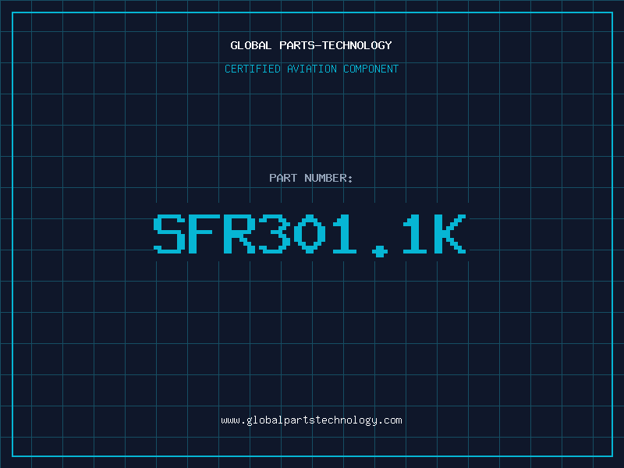
Task: Select the CERTIFIED AVIATION COMPONENT subtitle
Action: click(311, 69)
